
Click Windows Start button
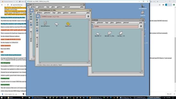click(x=2, y=98)
